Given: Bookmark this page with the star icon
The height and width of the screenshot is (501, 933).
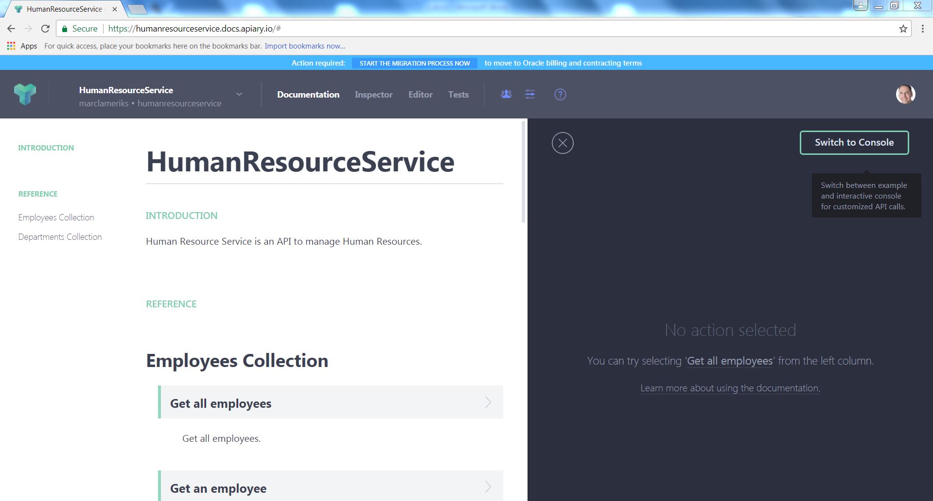Looking at the screenshot, I should [x=903, y=29].
